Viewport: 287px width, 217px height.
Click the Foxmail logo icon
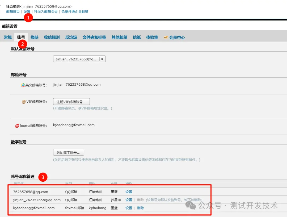coord(17,126)
